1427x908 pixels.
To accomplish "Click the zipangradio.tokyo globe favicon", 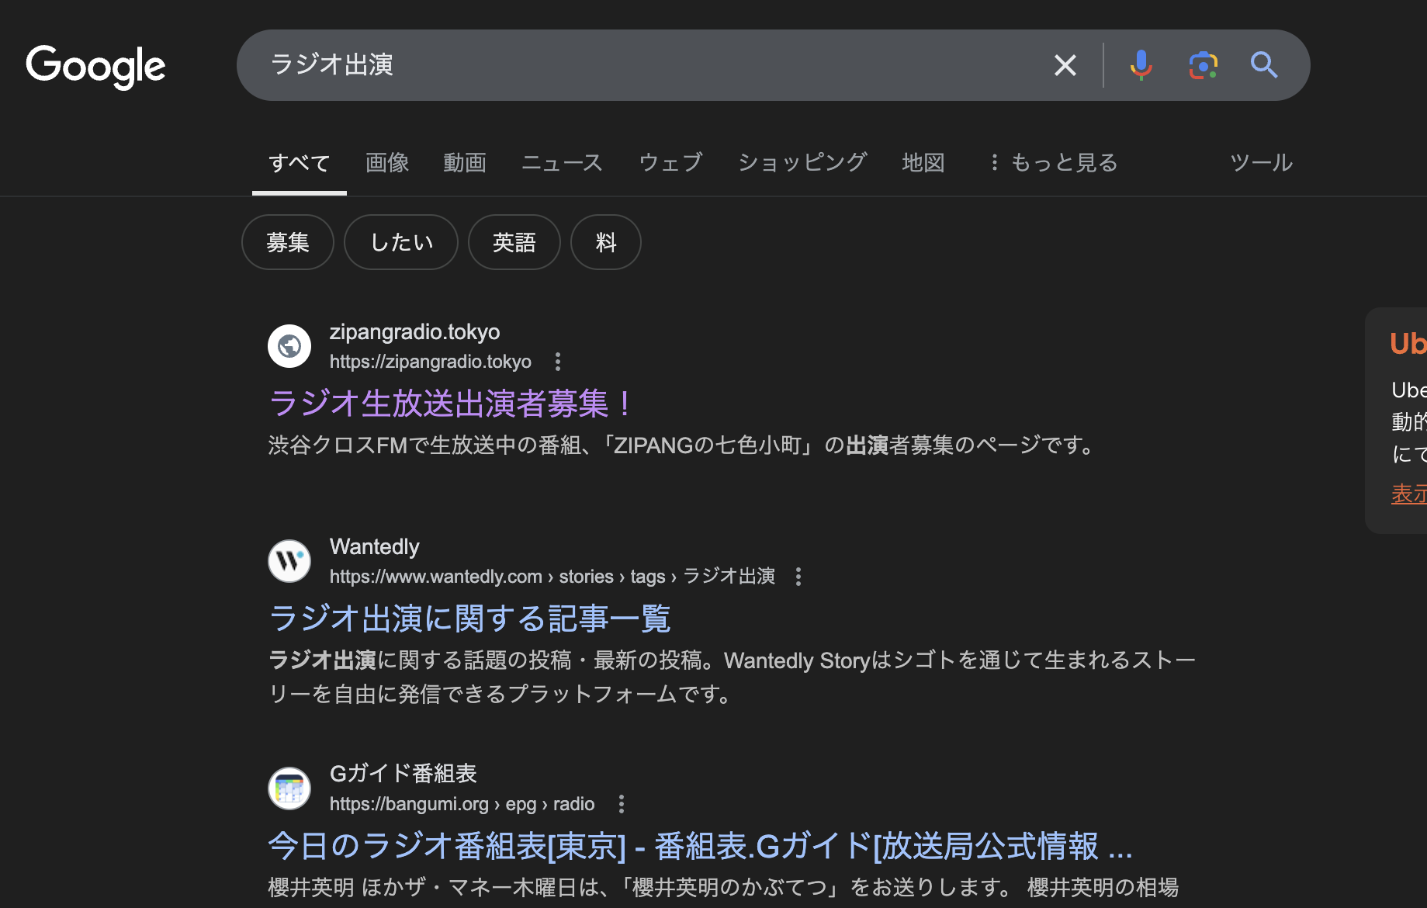I will coord(289,346).
